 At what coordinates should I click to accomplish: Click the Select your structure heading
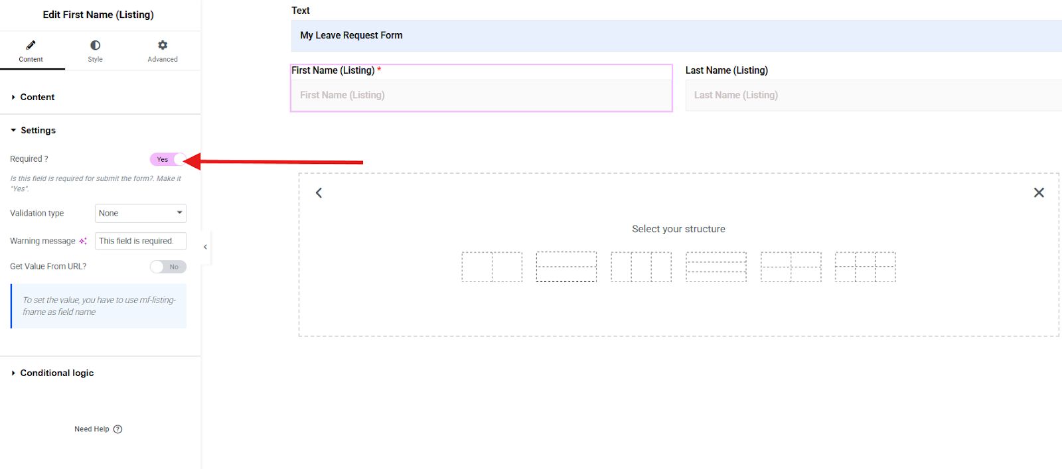click(678, 229)
